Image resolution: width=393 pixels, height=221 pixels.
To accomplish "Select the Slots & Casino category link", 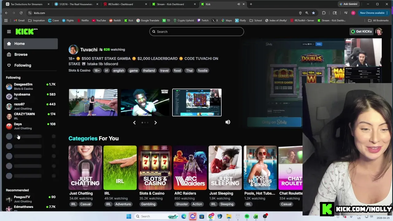I will click(79, 70).
